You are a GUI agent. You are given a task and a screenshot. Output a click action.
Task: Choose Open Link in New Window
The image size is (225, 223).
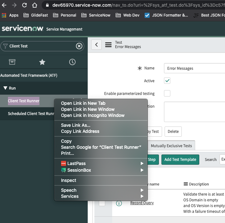[x=101, y=109]
